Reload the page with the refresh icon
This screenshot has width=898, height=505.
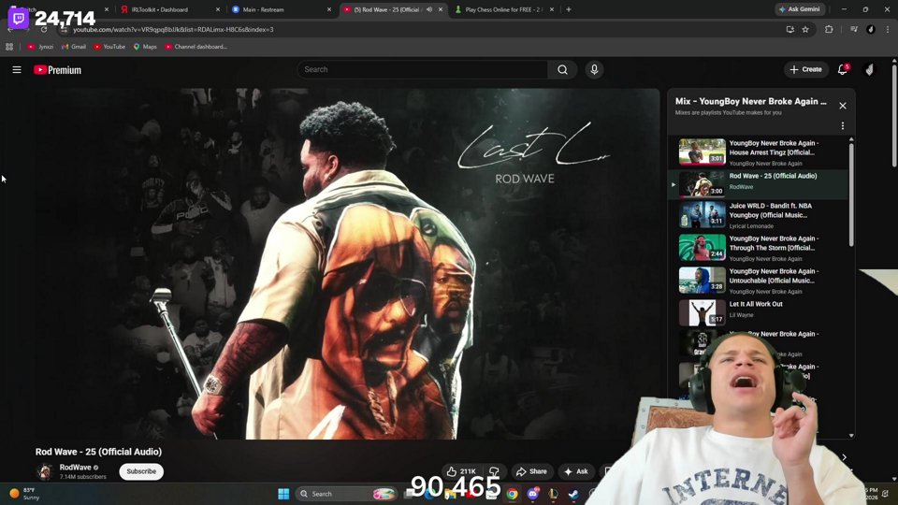coord(44,30)
